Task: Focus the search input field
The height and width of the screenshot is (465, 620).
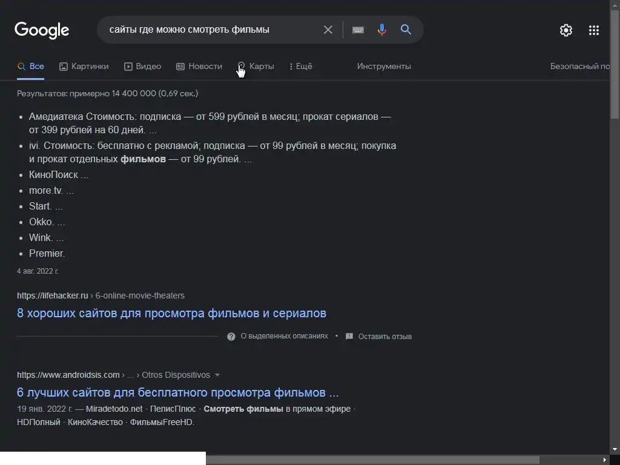Action: (x=214, y=30)
